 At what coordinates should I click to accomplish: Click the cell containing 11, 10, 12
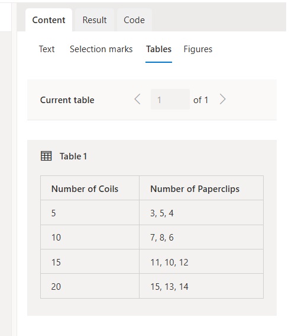click(202, 261)
